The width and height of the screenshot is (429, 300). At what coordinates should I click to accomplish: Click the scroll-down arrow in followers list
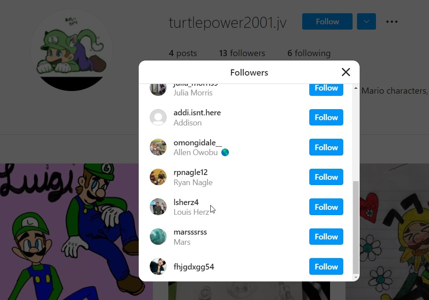tap(356, 277)
